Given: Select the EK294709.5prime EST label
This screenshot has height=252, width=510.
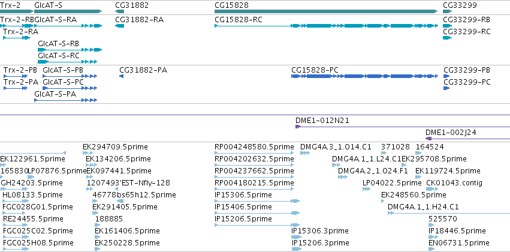Looking at the screenshot, I should (x=115, y=147).
